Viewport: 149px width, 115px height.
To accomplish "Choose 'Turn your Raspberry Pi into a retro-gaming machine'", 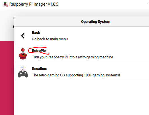I will 73,57.
